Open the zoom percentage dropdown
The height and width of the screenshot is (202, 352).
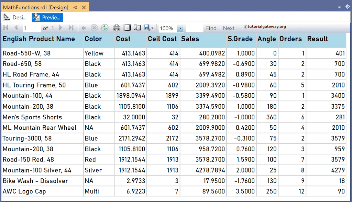[180, 28]
